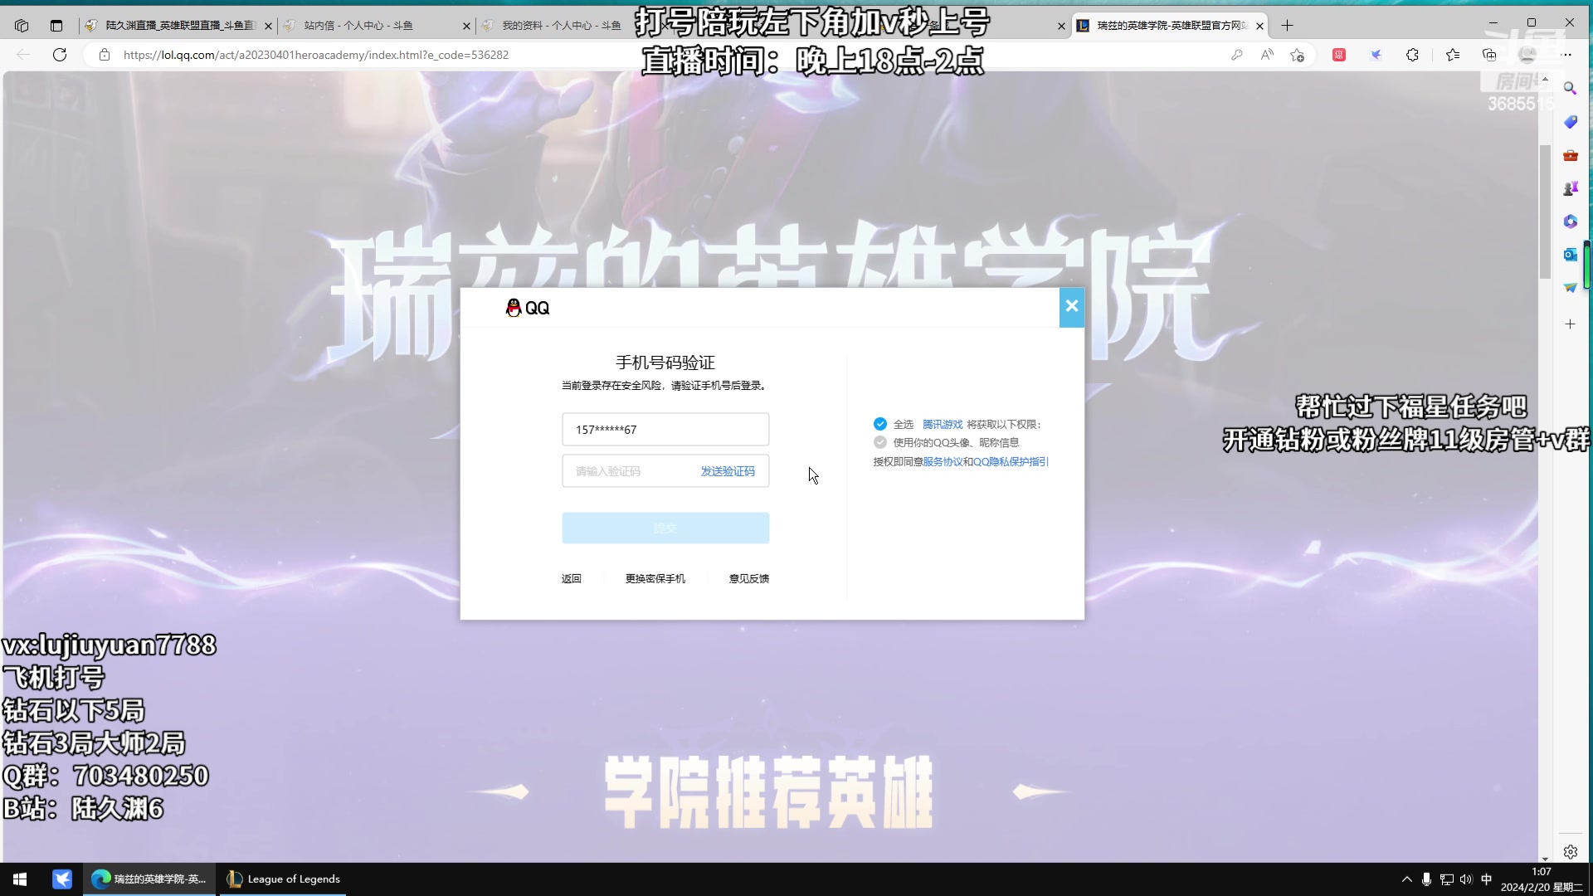
Task: Expand the system tray hidden icons
Action: (x=1406, y=879)
